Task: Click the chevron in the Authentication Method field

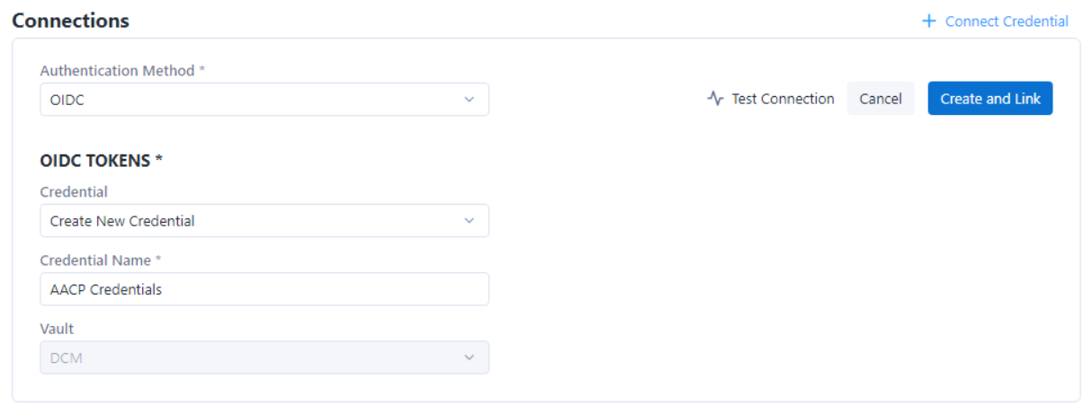Action: click(469, 100)
